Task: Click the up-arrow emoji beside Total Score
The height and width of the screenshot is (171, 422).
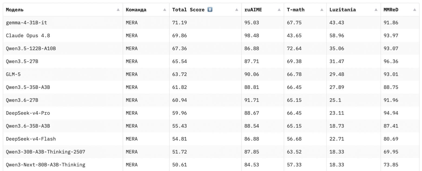Action: coord(210,9)
